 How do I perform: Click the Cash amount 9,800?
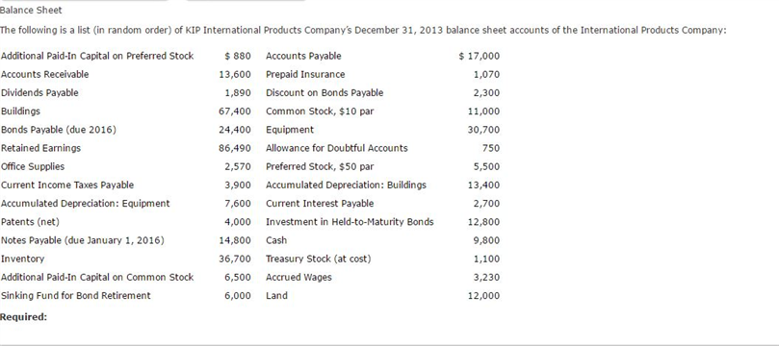486,240
